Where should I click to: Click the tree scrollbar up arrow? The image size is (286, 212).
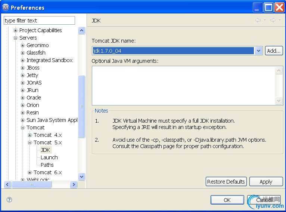pyautogui.click(x=81, y=31)
